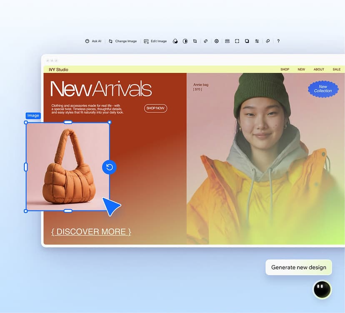This screenshot has width=345, height=313.
Task: Click the bottom-left corner selection handle
Action: pos(26,211)
